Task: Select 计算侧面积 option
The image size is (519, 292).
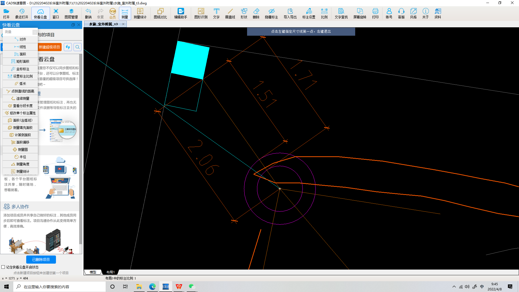Action: tap(20, 135)
